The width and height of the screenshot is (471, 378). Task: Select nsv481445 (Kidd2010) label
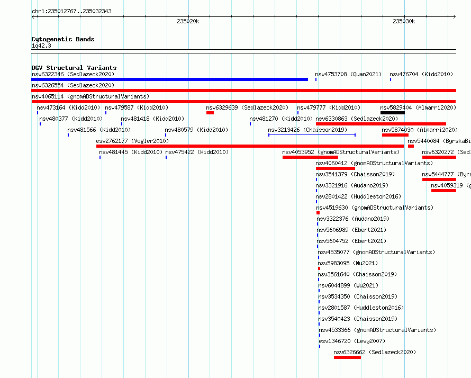tap(131, 152)
